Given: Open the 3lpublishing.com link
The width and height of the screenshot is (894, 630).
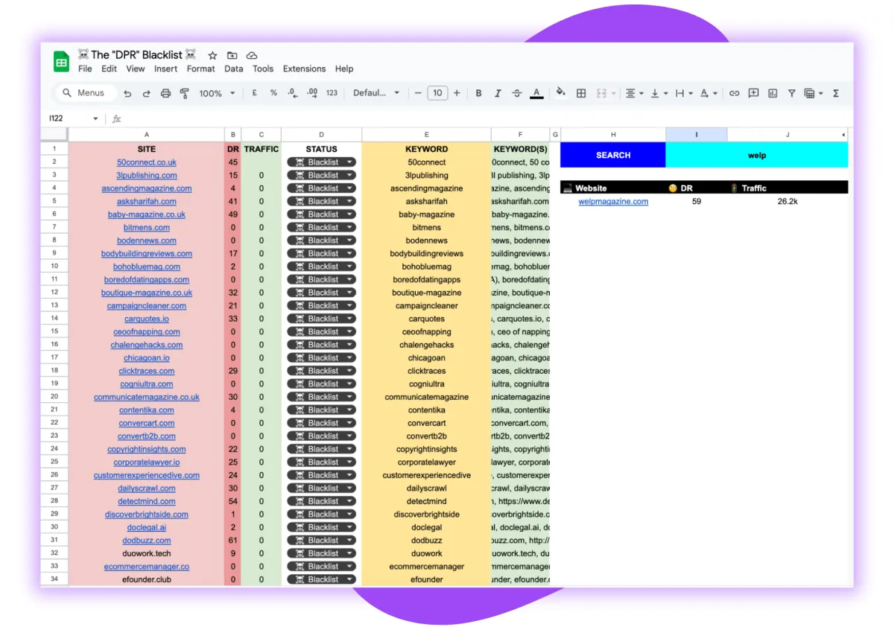Looking at the screenshot, I should point(147,176).
